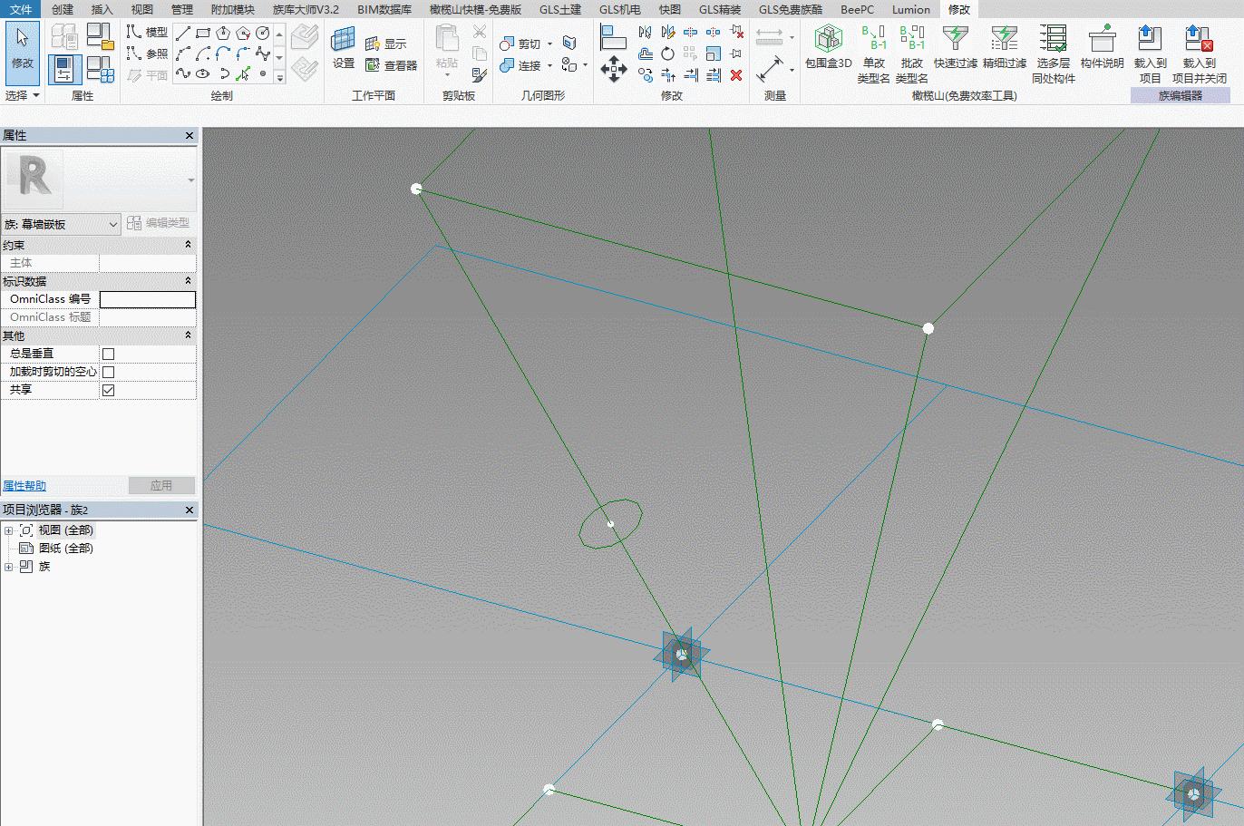Viewport: 1244px width, 826px height.
Task: Open the 构件说明 component description tool
Action: 1102,39
